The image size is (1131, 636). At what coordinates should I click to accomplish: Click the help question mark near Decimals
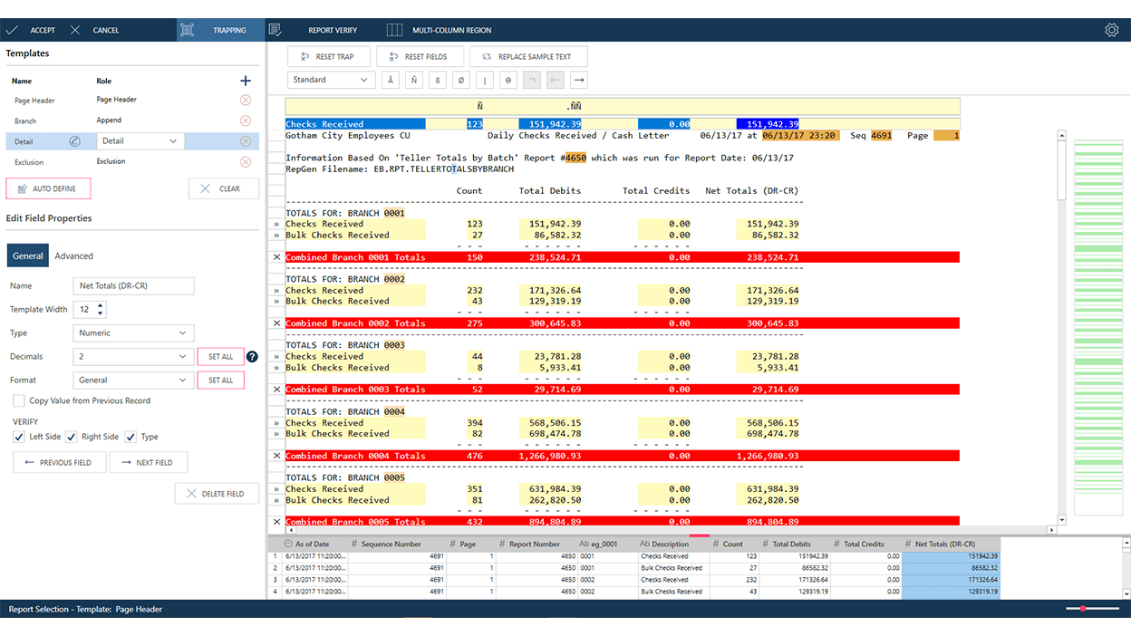click(252, 357)
